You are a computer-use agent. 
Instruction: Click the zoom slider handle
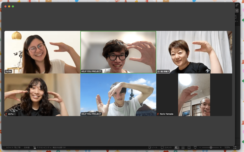(211, 147)
